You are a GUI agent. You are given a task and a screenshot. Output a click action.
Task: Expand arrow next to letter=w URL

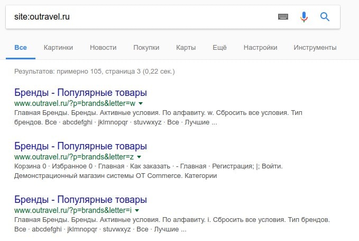tap(141, 103)
